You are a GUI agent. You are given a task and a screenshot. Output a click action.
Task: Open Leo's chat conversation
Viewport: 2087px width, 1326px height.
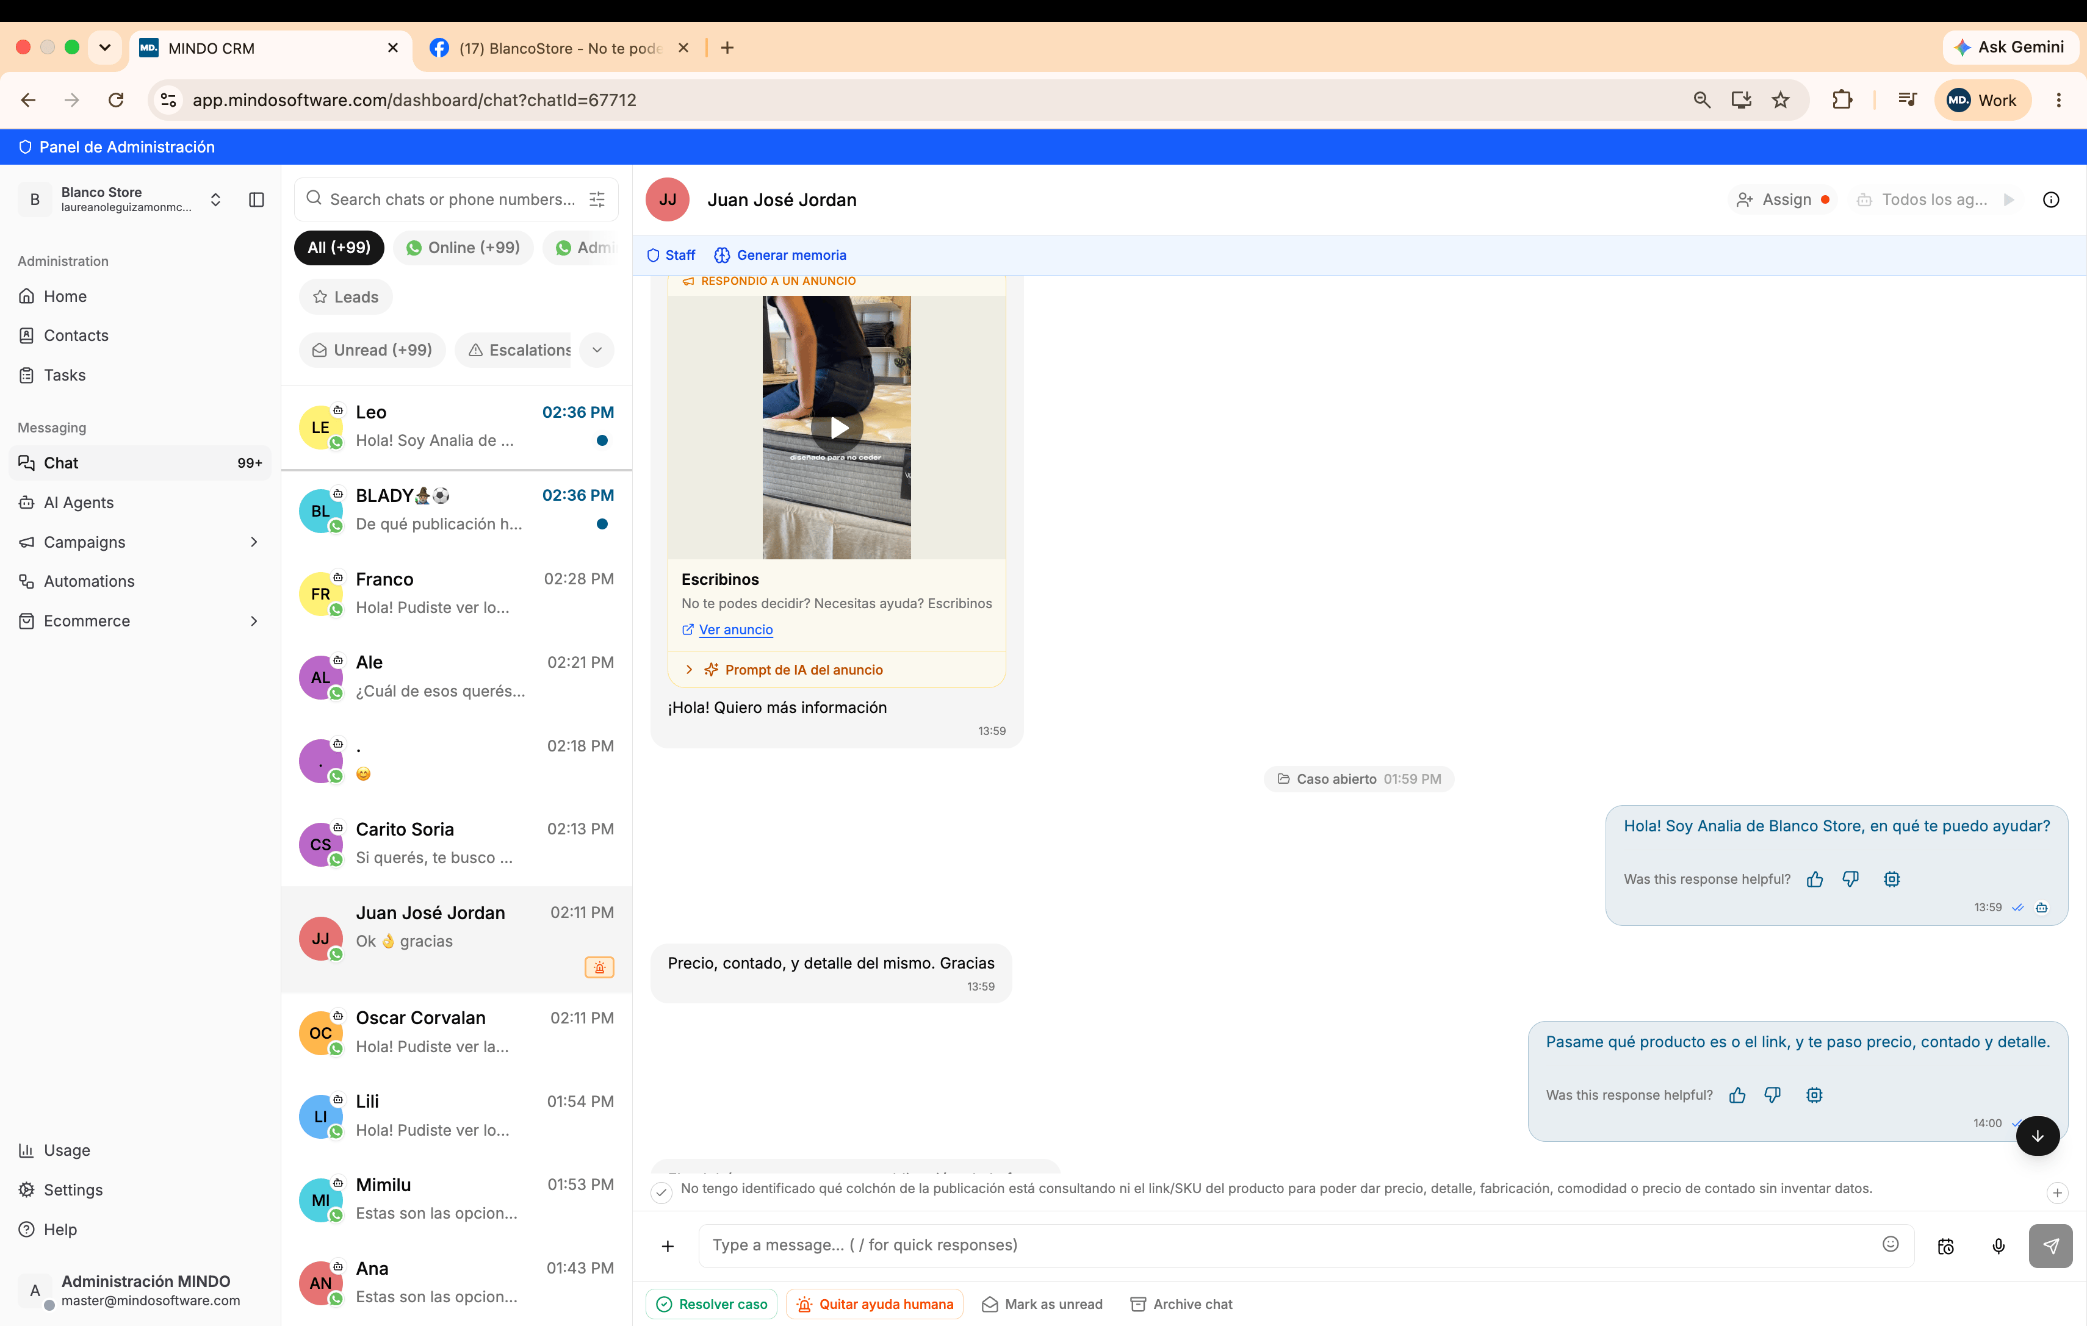click(x=456, y=427)
